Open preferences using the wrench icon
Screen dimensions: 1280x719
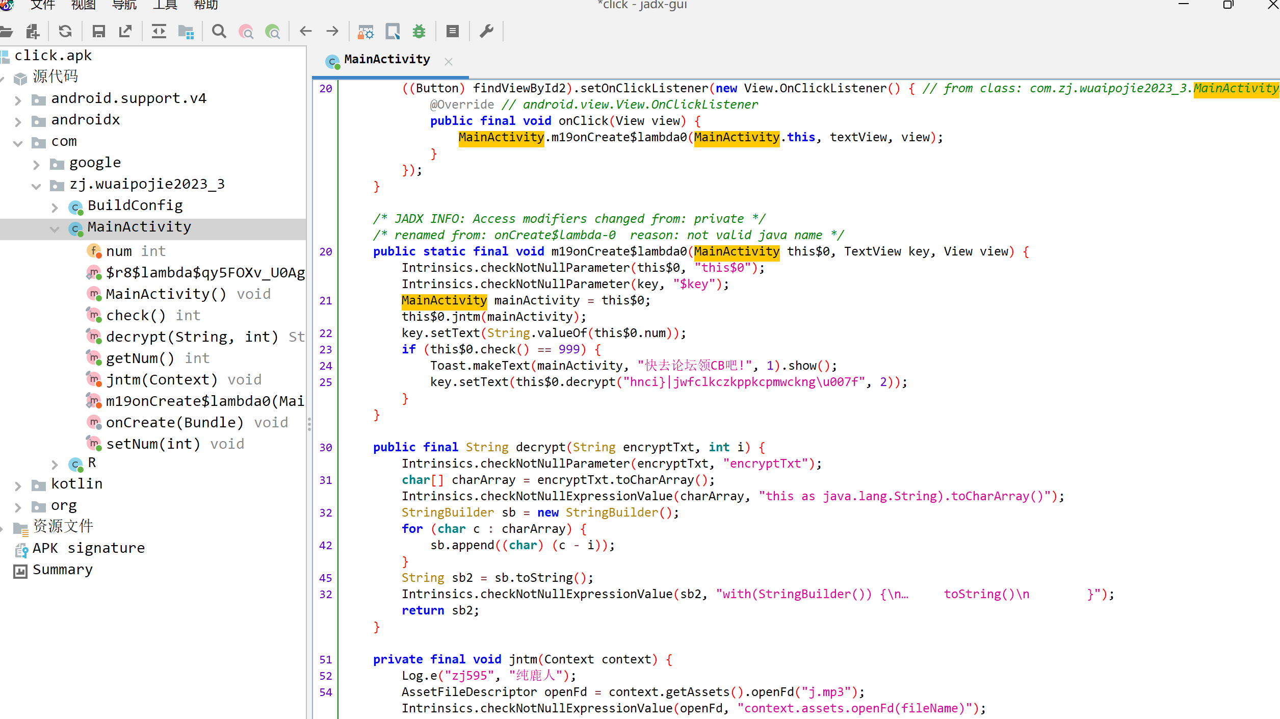coord(486,32)
